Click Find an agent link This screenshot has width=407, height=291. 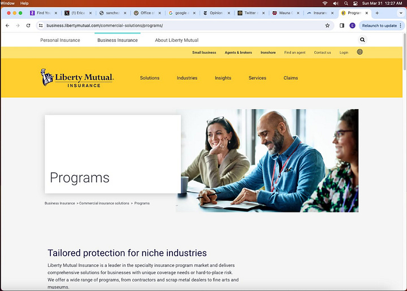(x=295, y=53)
